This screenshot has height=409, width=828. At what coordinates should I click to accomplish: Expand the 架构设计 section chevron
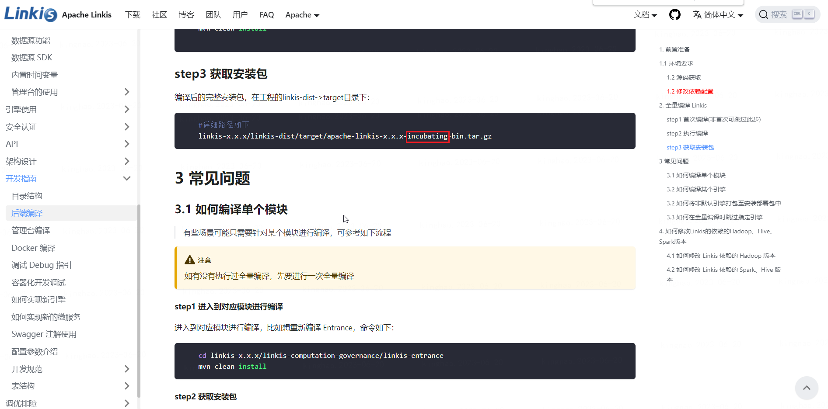(x=127, y=161)
